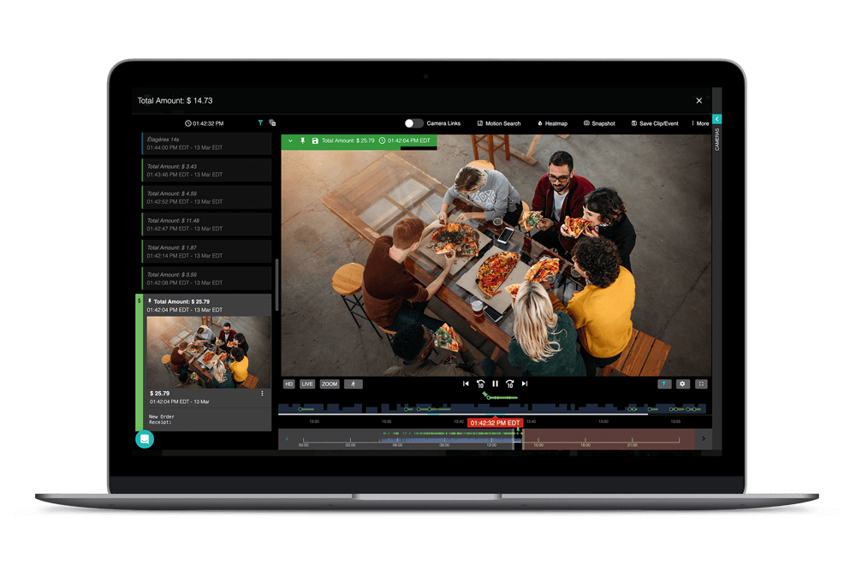Toggle the motion overlay person icon
856x571 pixels.
click(x=354, y=384)
